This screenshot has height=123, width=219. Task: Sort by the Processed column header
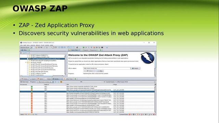[32, 84]
